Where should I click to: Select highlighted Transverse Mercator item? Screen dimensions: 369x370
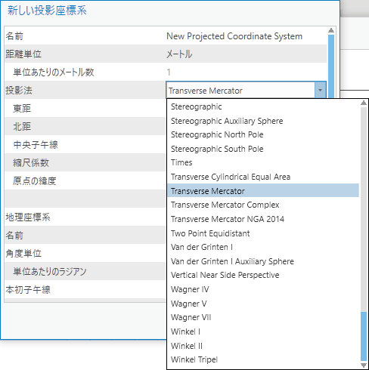263,191
